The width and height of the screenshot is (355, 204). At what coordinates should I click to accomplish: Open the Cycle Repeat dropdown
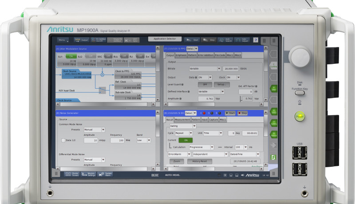coord(184,133)
